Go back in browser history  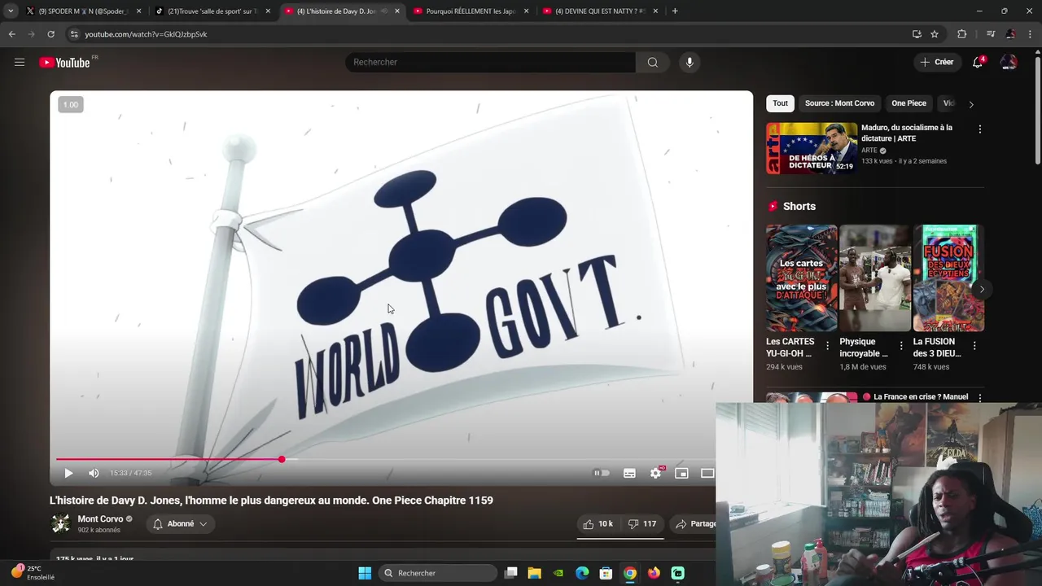pyautogui.click(x=11, y=34)
